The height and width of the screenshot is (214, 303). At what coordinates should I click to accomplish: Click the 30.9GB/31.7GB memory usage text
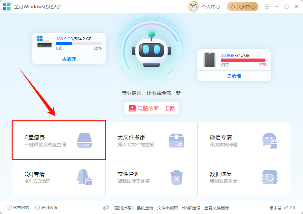(235, 55)
